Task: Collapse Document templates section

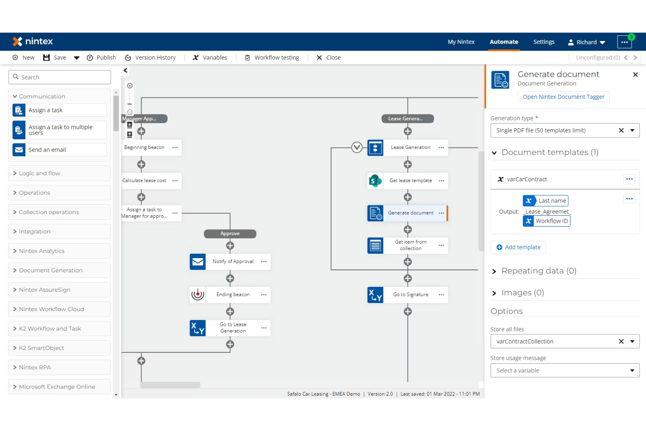Action: coord(494,153)
